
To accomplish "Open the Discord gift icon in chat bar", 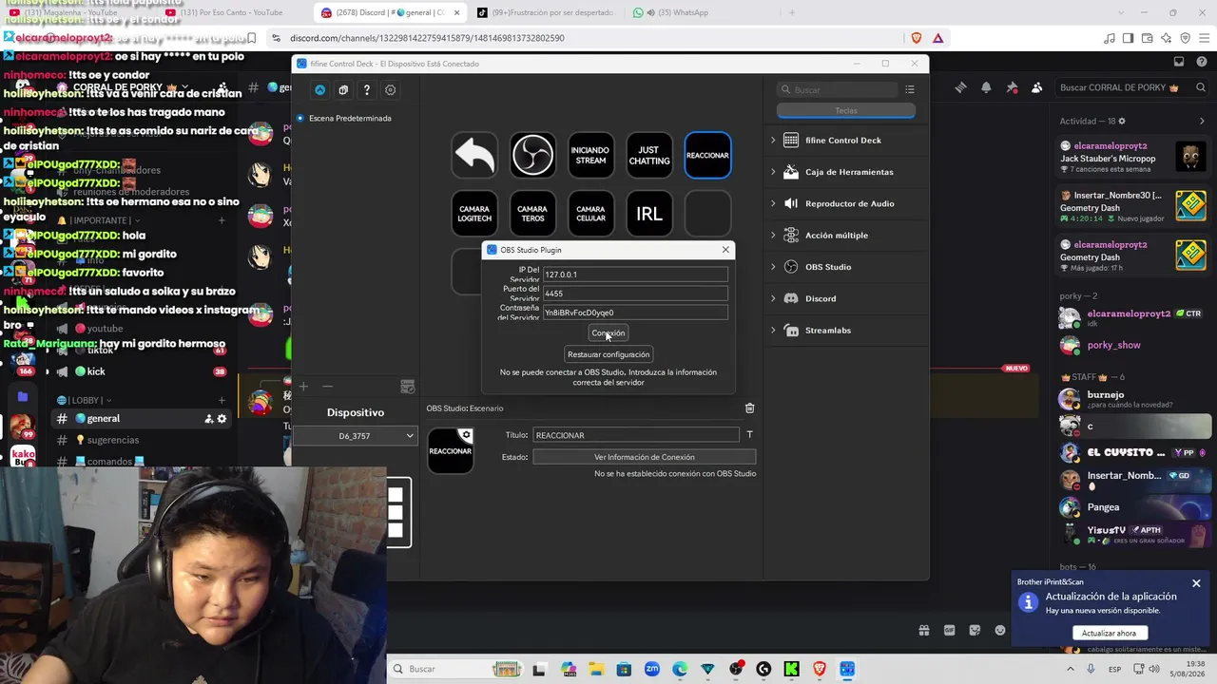I will [x=923, y=630].
